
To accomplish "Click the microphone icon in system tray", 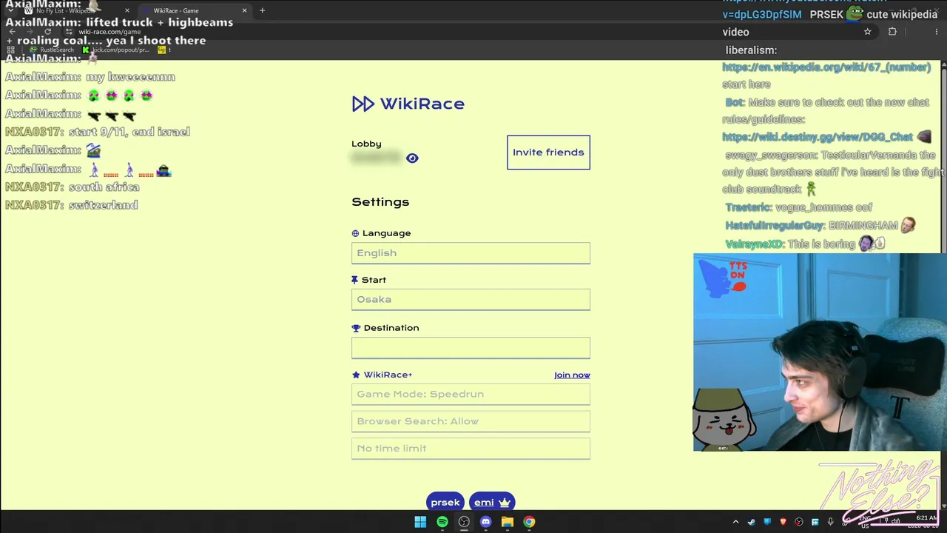I will 830,522.
